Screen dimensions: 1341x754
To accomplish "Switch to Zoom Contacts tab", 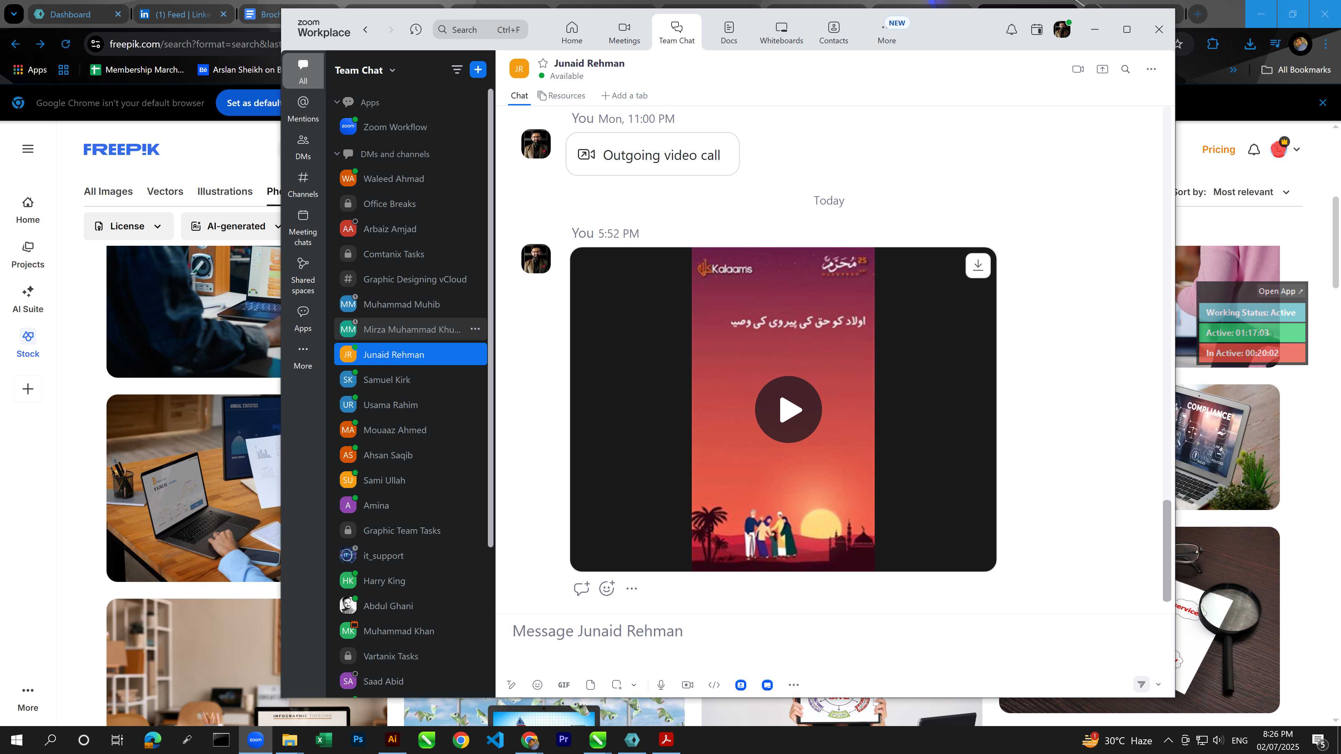I will (x=834, y=32).
